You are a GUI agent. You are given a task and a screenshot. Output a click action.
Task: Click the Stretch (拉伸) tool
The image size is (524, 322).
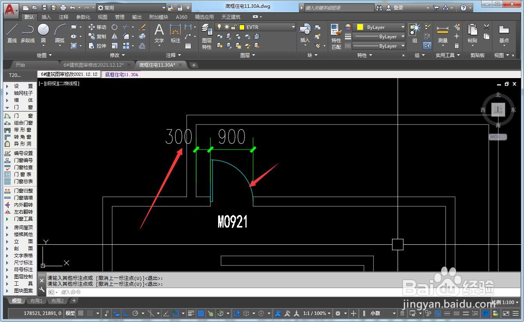97,46
